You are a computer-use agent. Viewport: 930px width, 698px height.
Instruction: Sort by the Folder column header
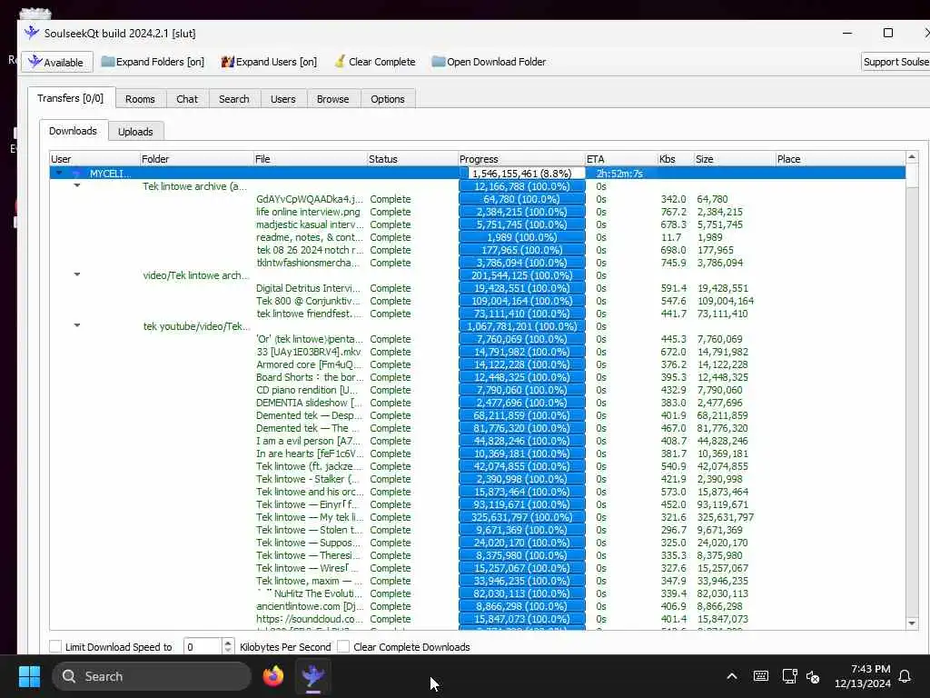pos(196,159)
